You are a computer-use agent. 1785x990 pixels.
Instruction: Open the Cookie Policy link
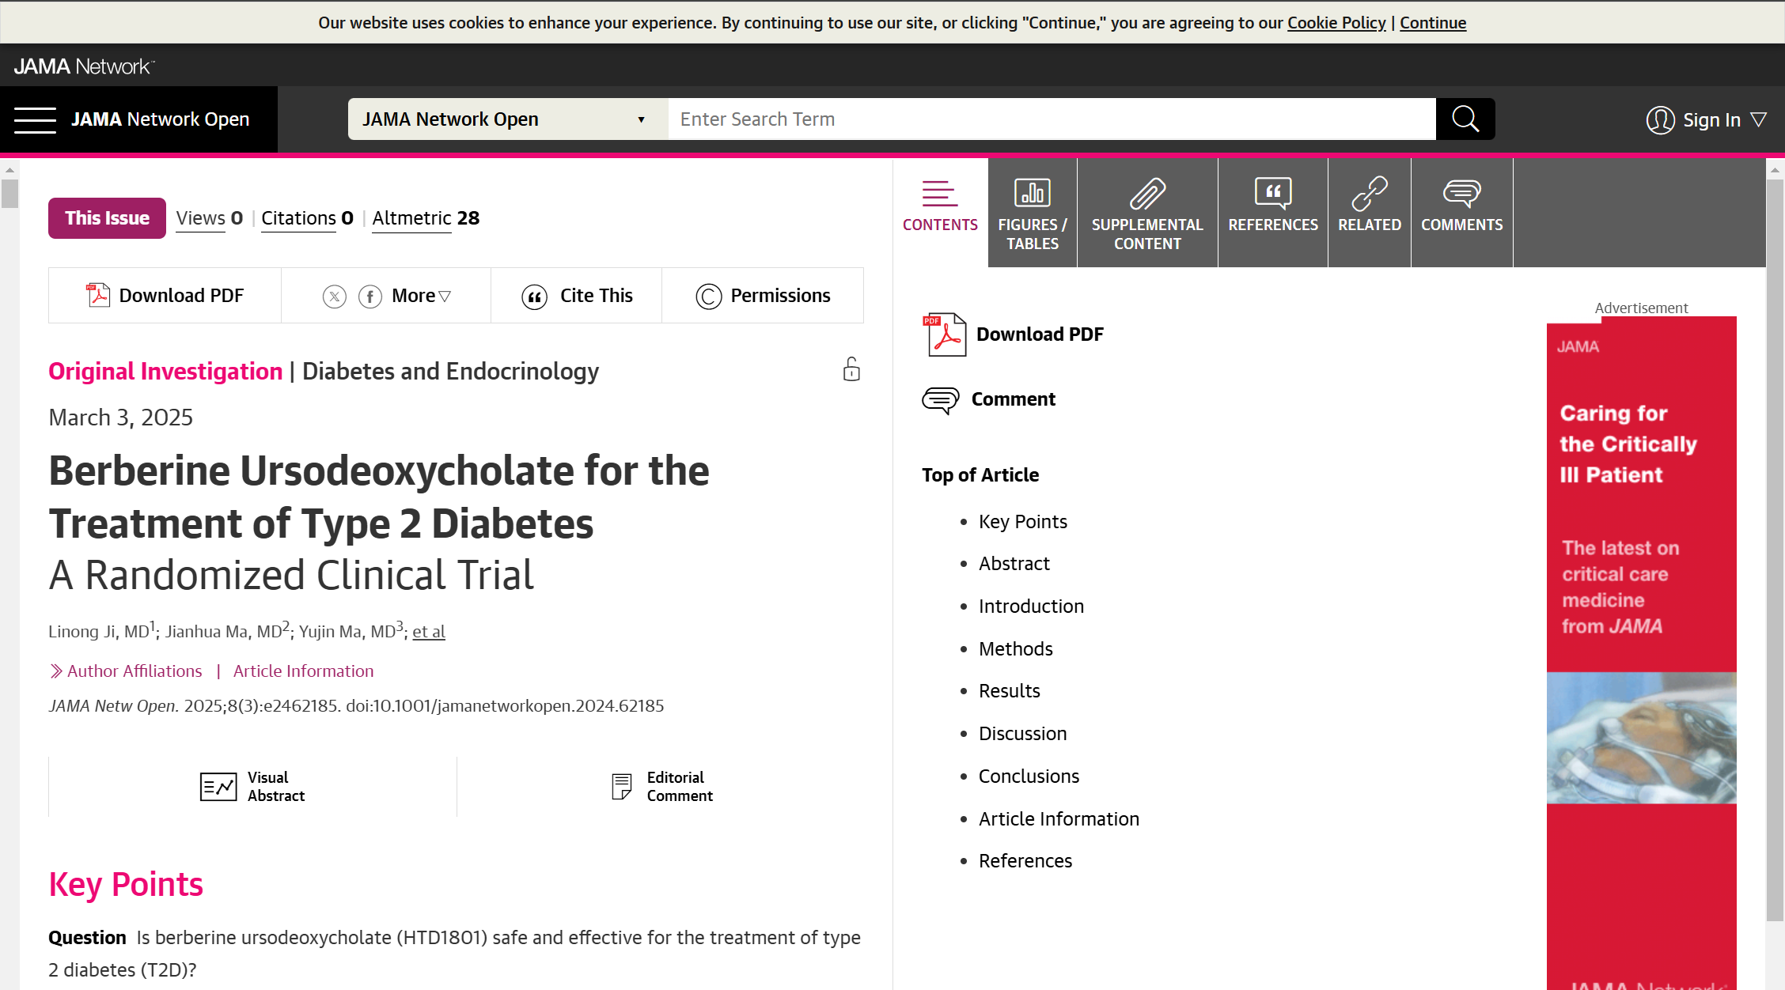point(1336,22)
